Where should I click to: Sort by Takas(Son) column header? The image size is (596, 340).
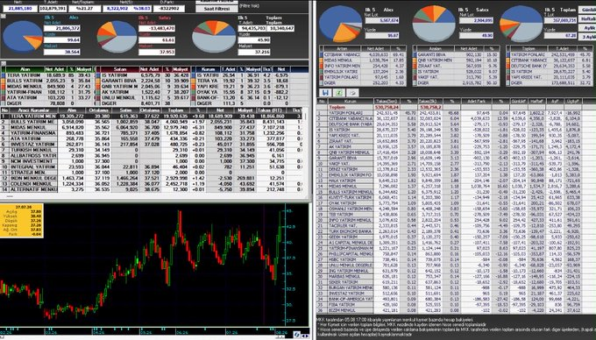pyautogui.click(x=387, y=102)
